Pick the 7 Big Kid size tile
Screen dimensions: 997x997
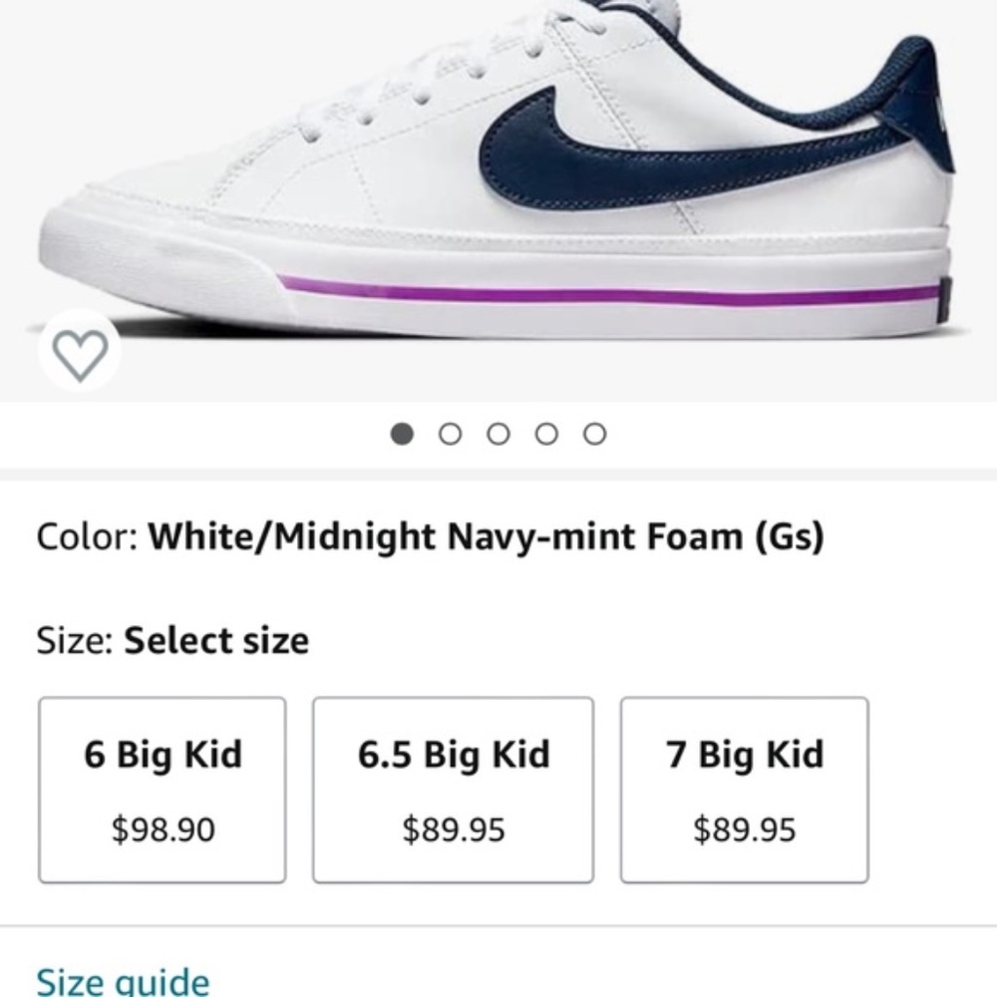(x=745, y=788)
